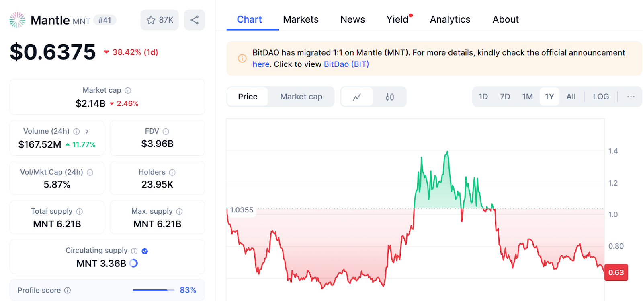The height and width of the screenshot is (301, 643).
Task: Click the Circulating supply info icon
Action: [134, 251]
